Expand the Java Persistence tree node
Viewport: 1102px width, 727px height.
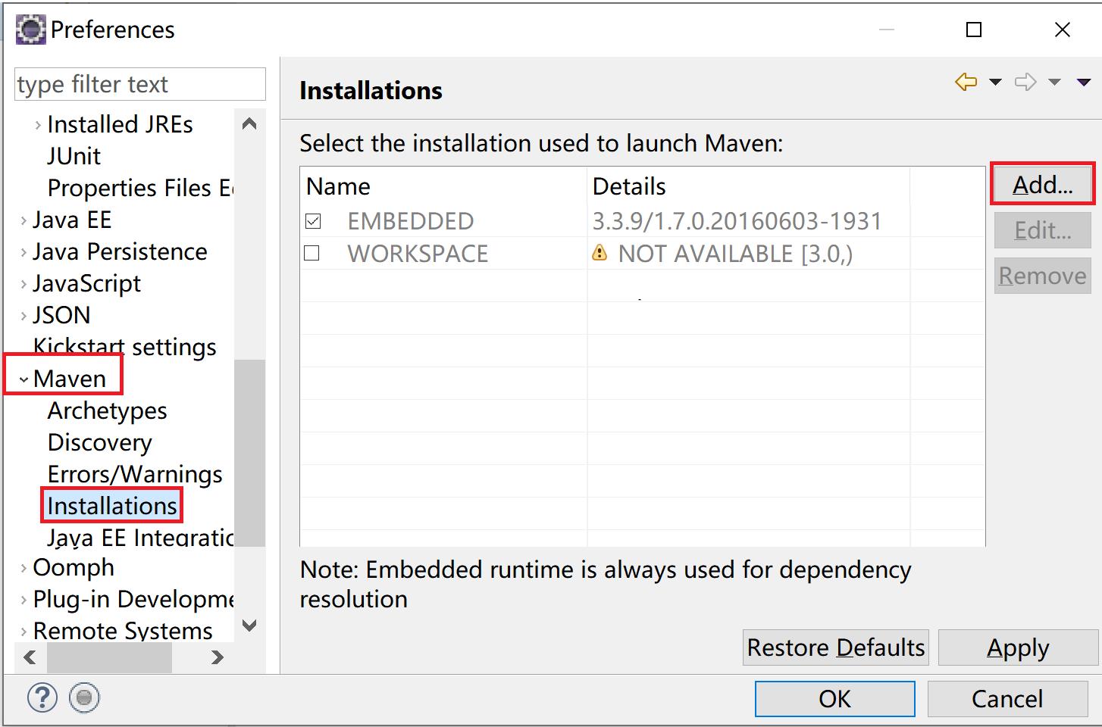tap(23, 252)
